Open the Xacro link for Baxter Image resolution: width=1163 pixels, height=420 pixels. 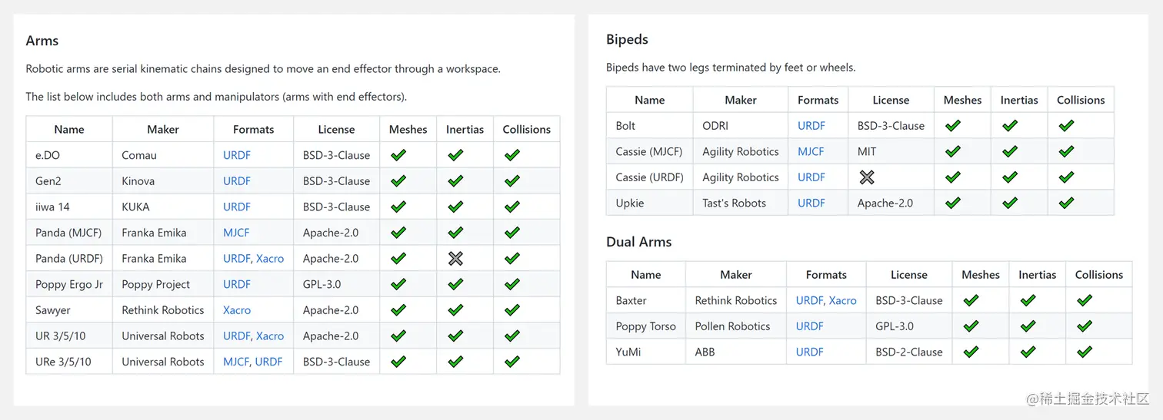click(843, 301)
